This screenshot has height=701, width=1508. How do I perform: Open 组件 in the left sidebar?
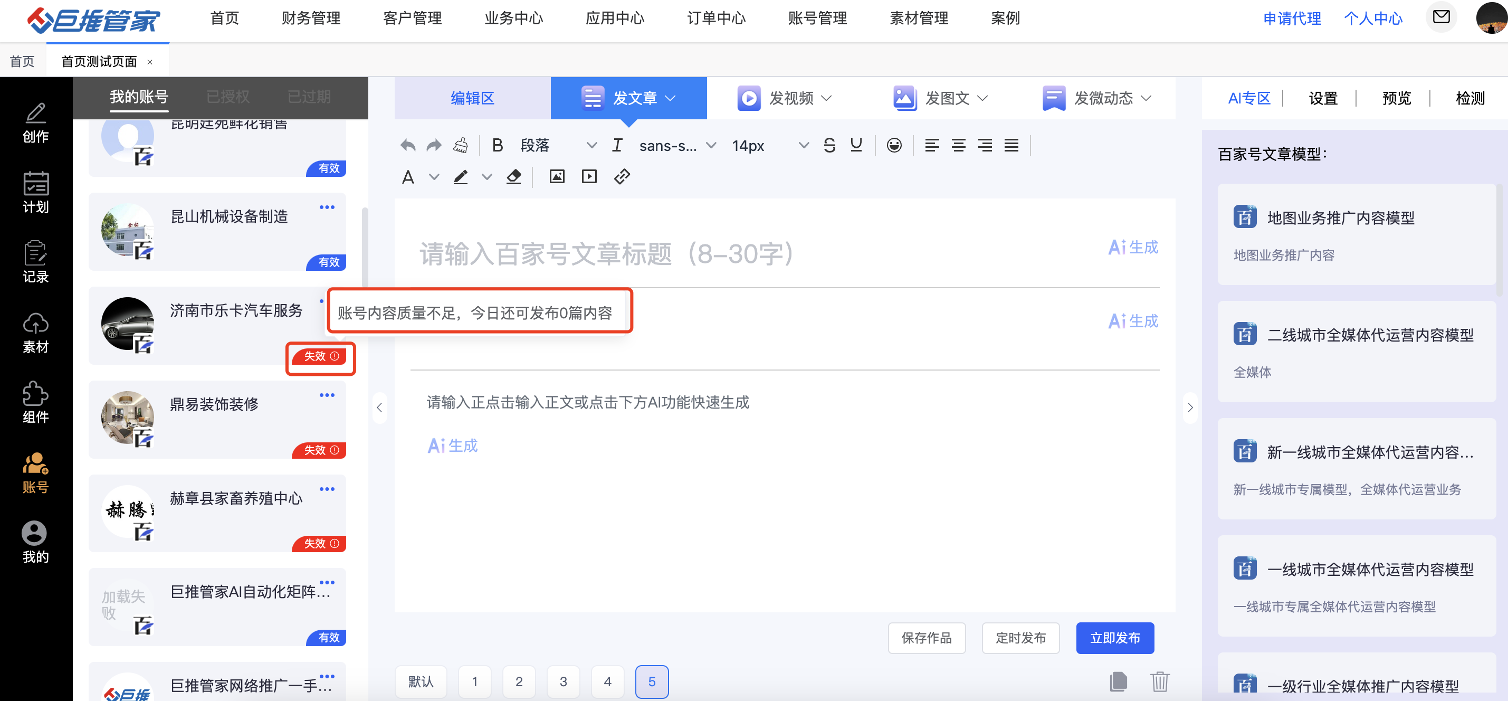[x=36, y=403]
